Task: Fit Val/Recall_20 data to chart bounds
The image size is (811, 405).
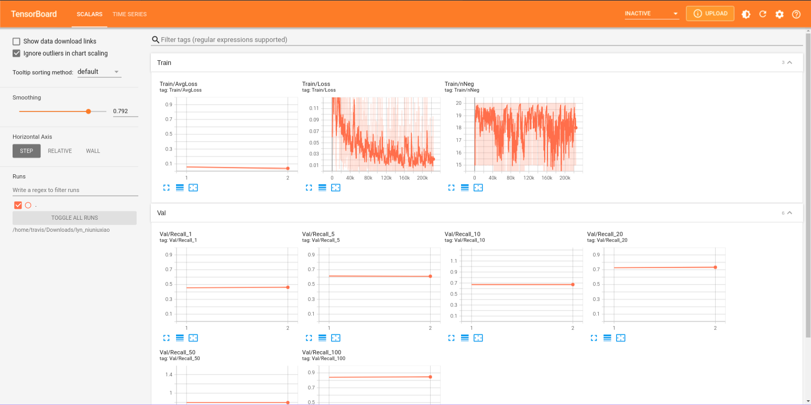Action: [x=621, y=337]
